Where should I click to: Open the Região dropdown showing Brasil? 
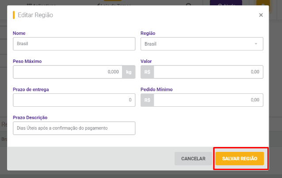click(202, 44)
